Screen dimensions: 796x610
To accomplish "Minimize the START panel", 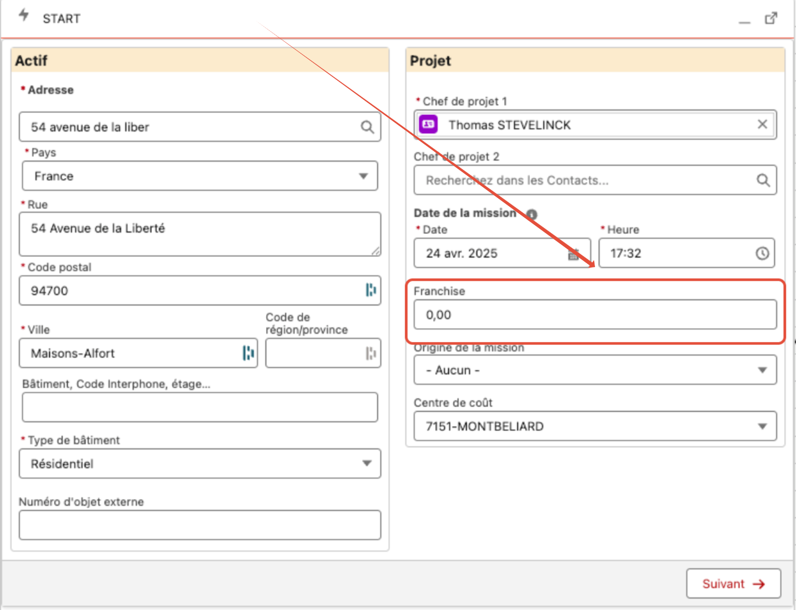I will click(x=745, y=22).
